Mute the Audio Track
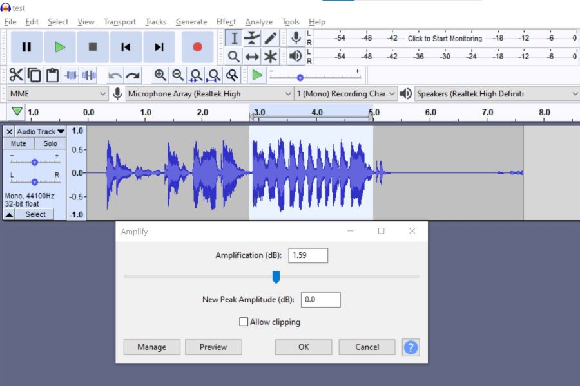Image resolution: width=580 pixels, height=386 pixels. [19, 143]
